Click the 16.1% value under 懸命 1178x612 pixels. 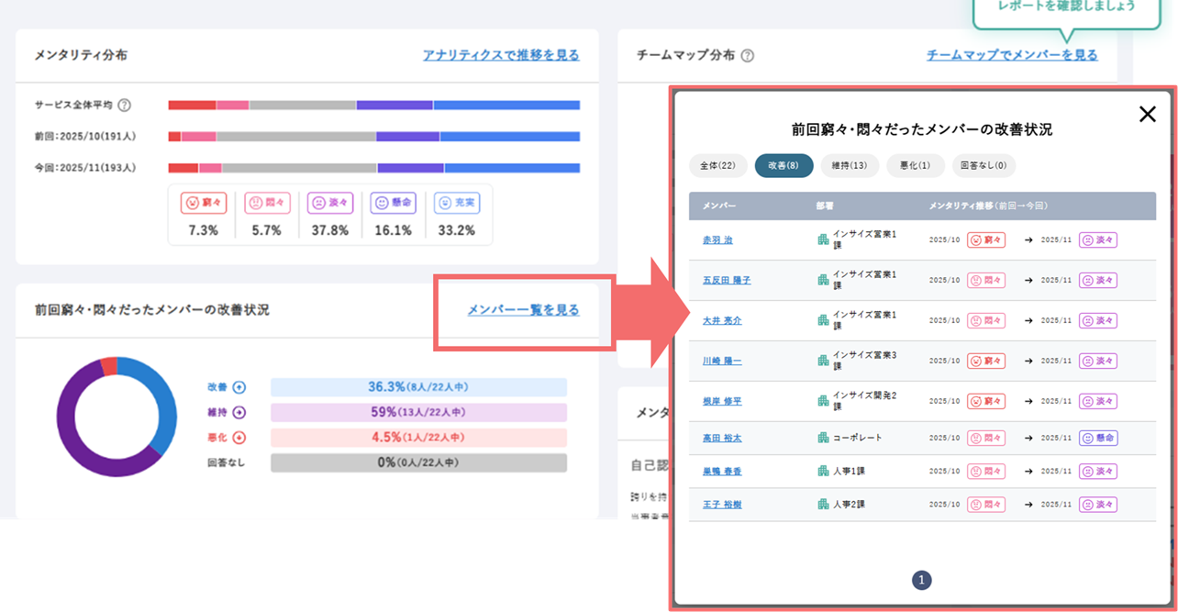pos(393,230)
